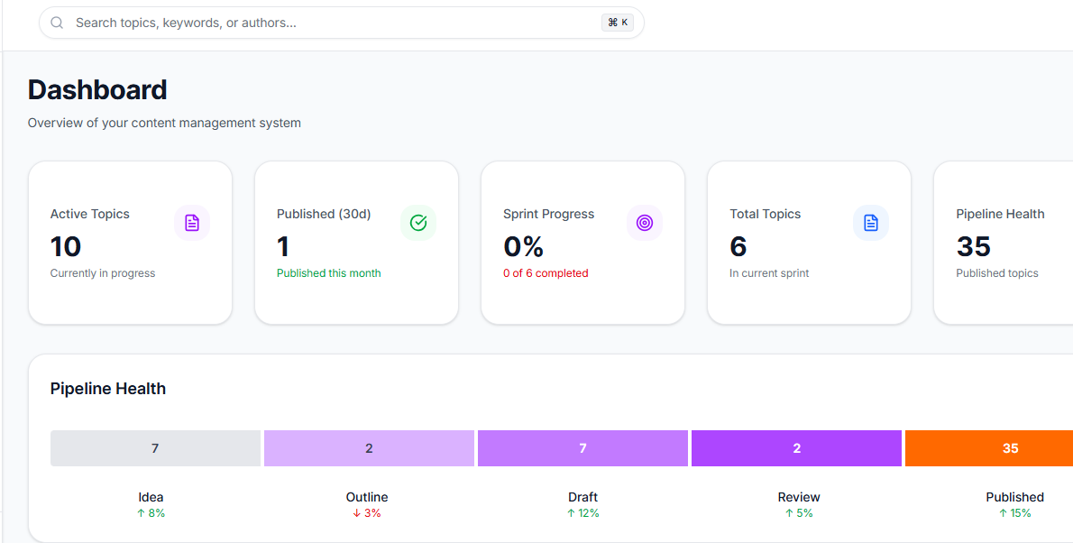Click the Active Topics document icon
Viewport: 1073px width, 543px height.
coord(192,222)
